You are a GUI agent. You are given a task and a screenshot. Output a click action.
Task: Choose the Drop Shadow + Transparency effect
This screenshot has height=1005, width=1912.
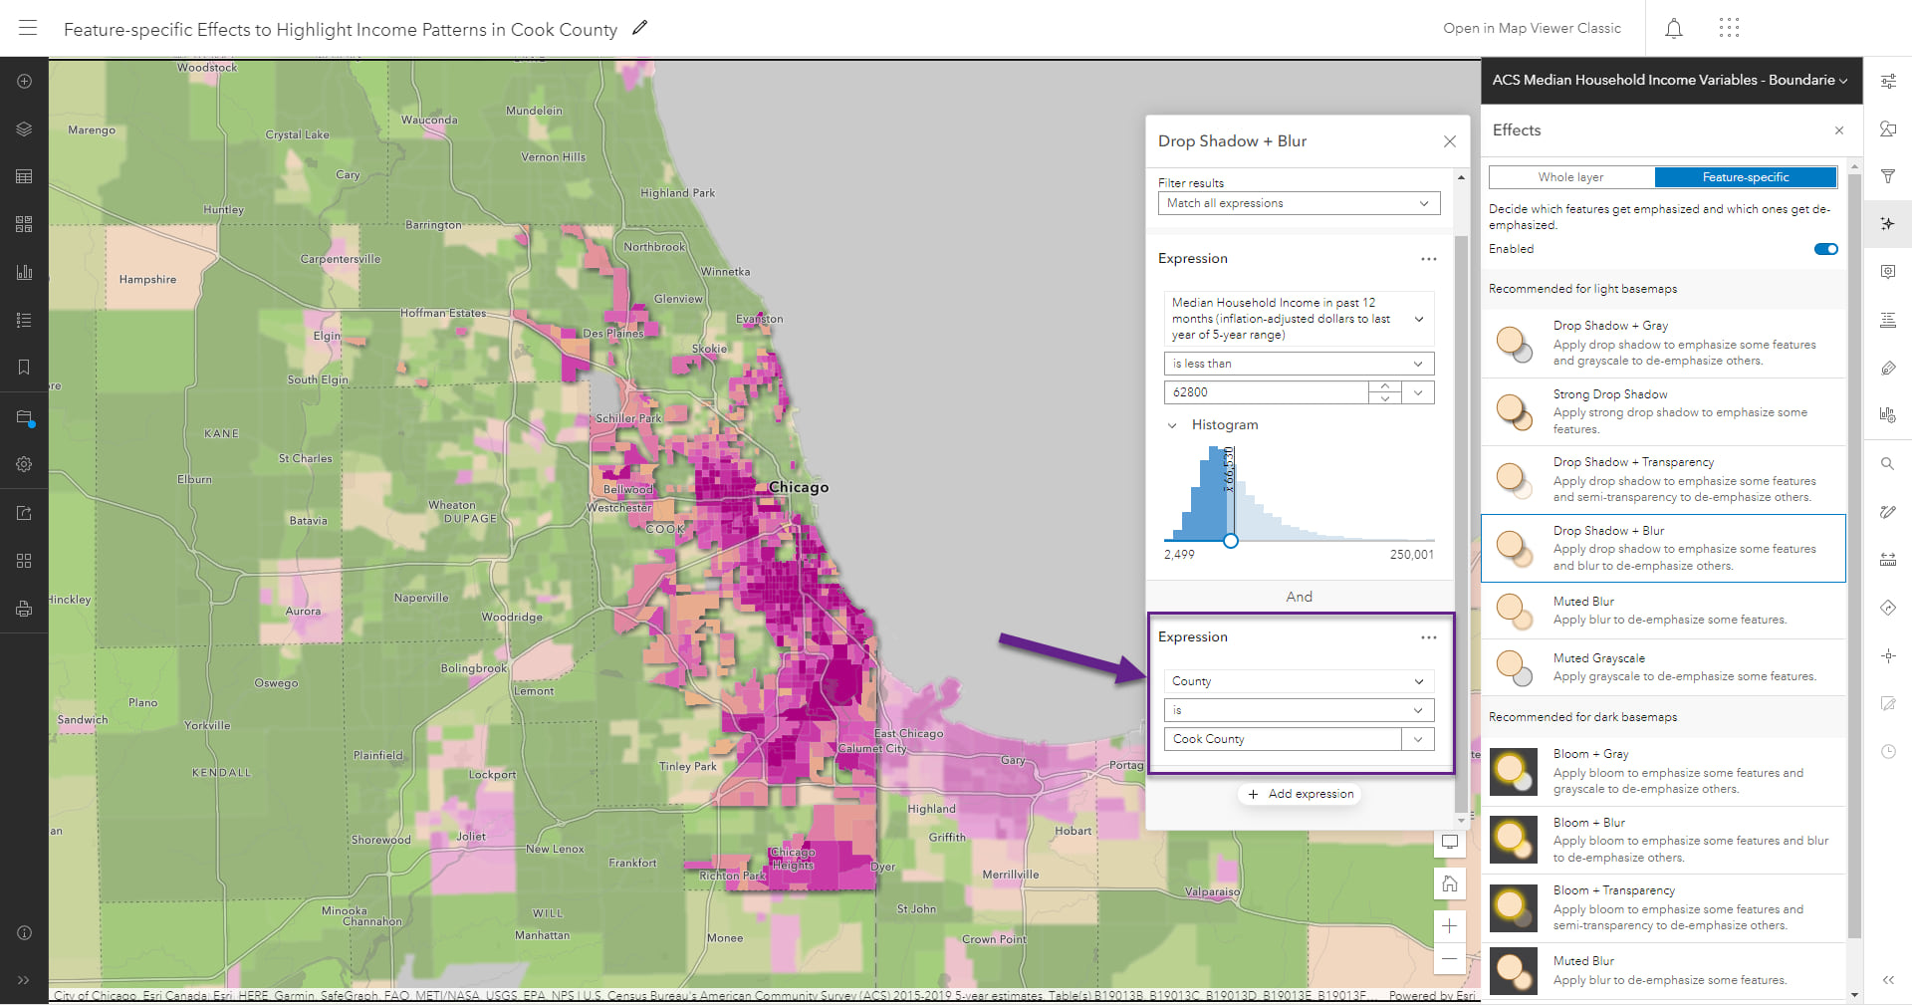click(x=1663, y=480)
